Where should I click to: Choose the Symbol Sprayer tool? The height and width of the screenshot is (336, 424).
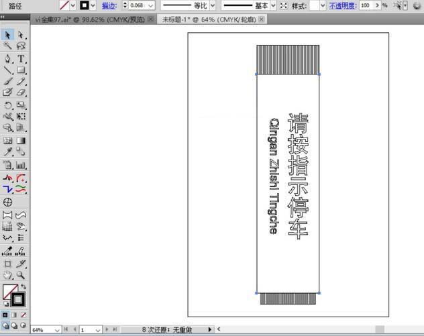point(7,164)
